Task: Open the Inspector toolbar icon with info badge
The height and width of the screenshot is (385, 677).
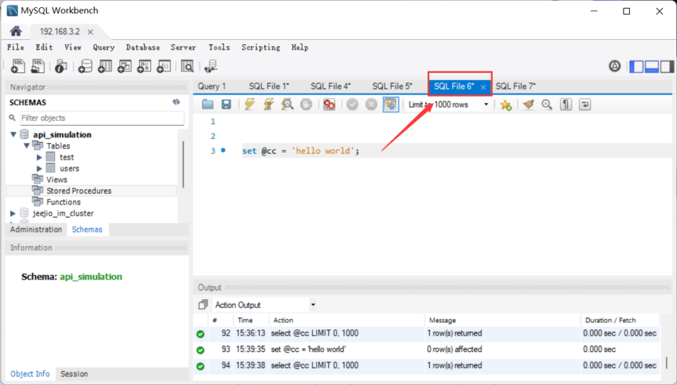Action: (x=61, y=65)
